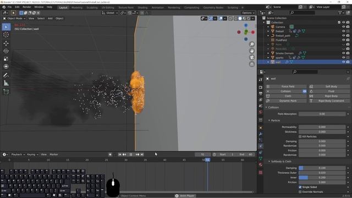Open the Window menu
This screenshot has height=198, width=352.
[39, 7]
